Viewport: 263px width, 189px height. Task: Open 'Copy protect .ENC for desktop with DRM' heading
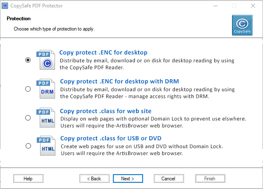tap(120, 82)
